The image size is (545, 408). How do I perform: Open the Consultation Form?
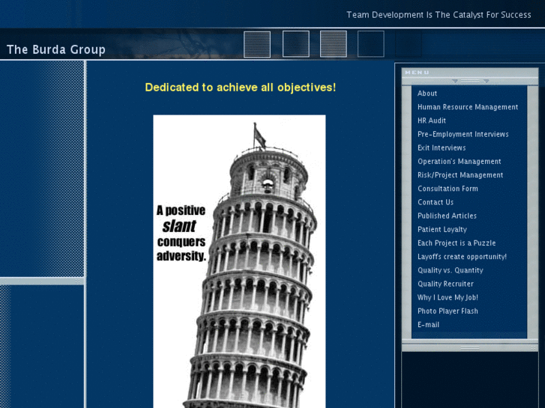tap(448, 189)
